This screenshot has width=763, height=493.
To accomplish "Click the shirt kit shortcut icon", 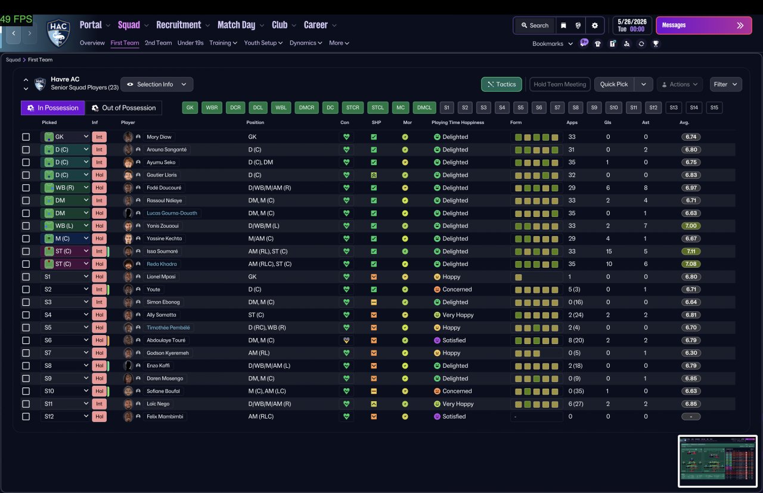I will [598, 44].
